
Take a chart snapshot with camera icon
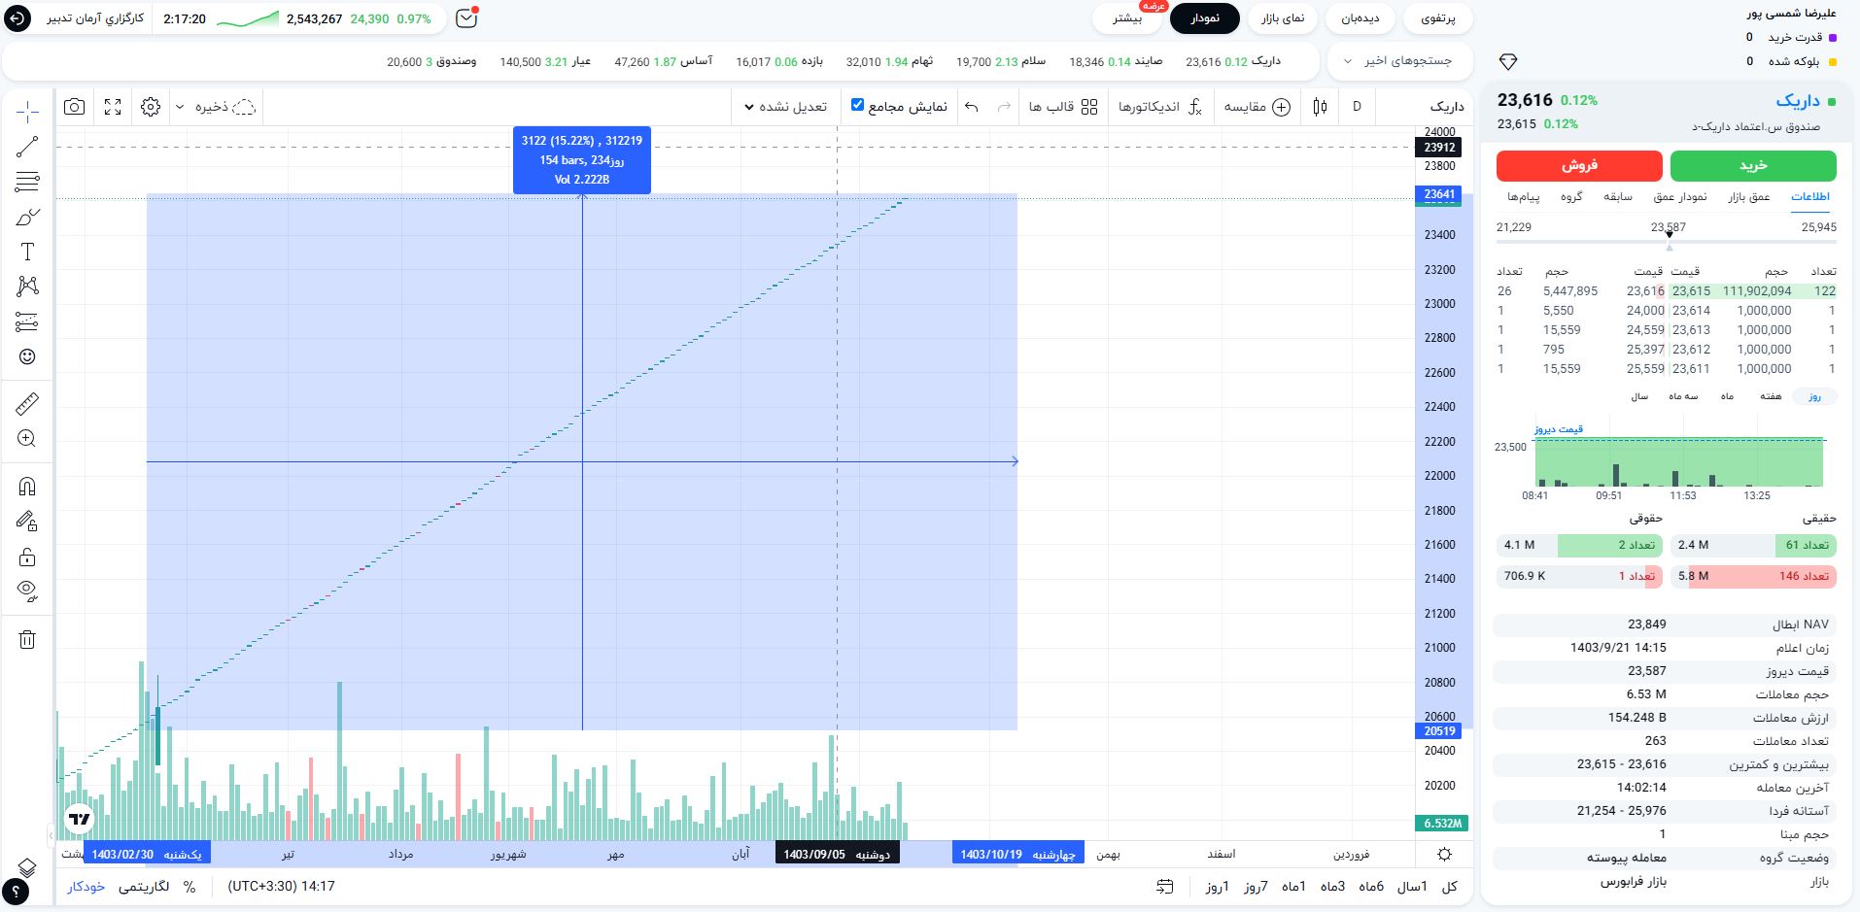[x=74, y=107]
